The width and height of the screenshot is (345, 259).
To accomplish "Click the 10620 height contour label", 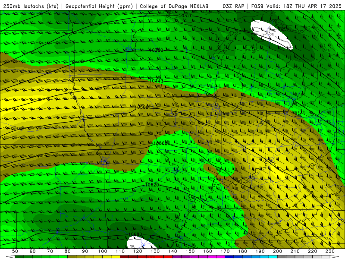I will [152, 185].
